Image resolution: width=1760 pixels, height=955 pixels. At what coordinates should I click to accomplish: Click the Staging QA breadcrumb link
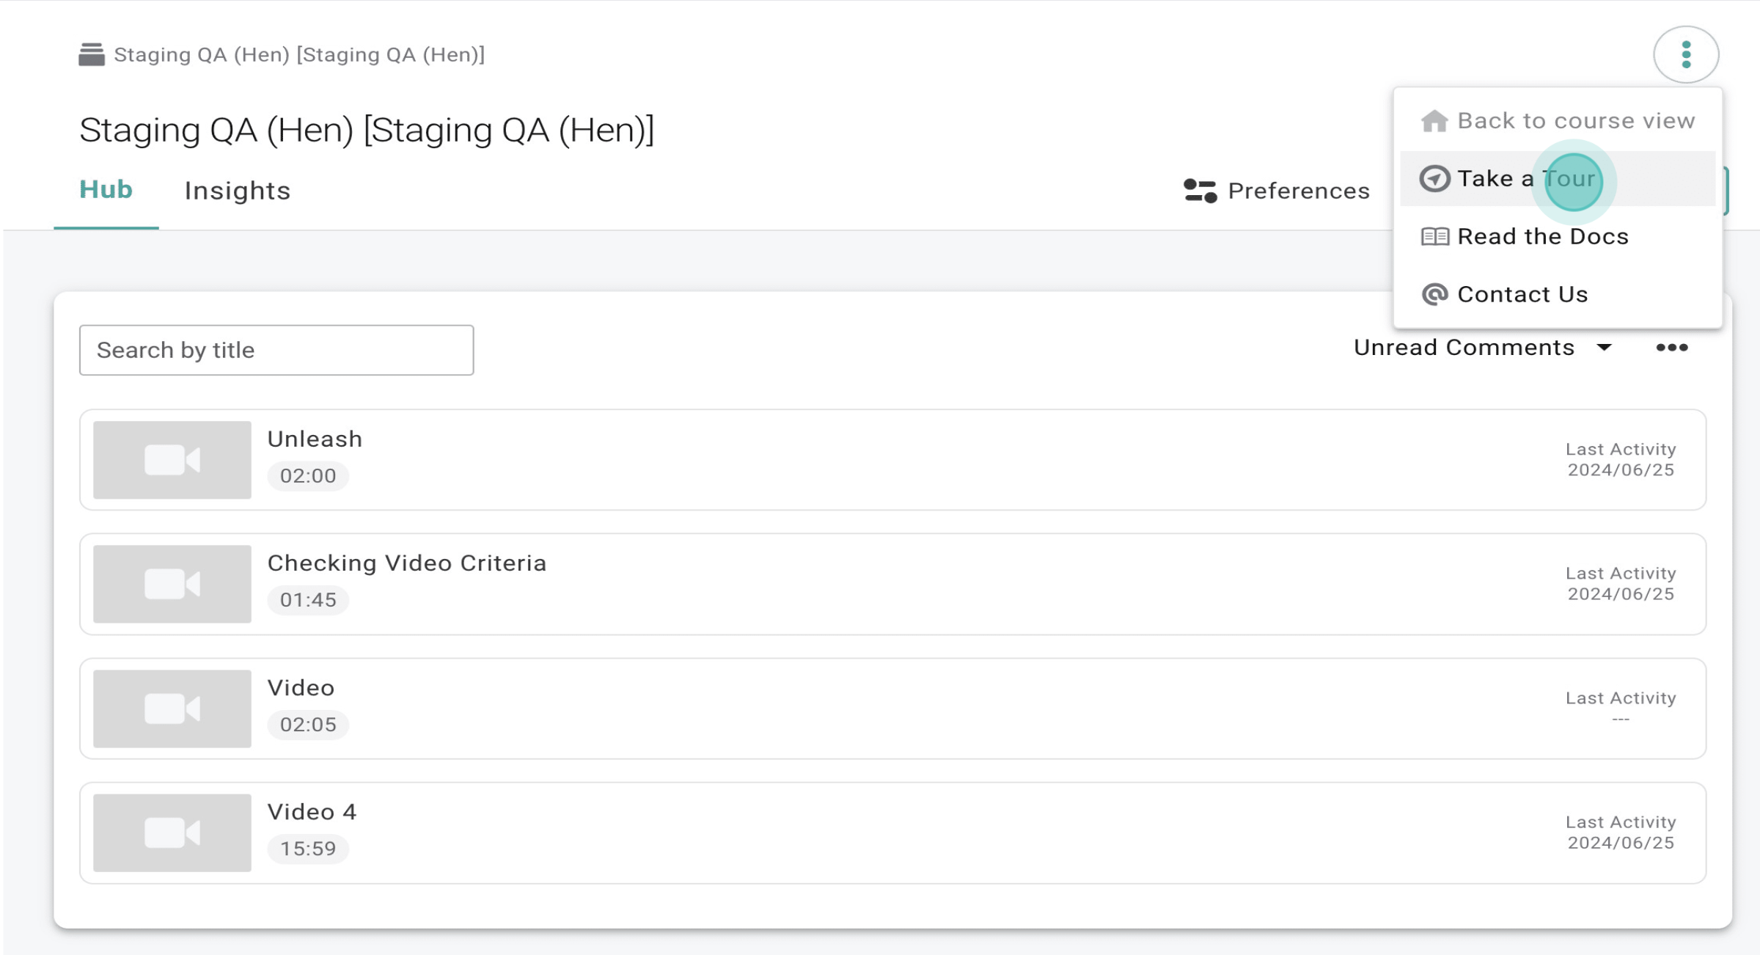[299, 55]
